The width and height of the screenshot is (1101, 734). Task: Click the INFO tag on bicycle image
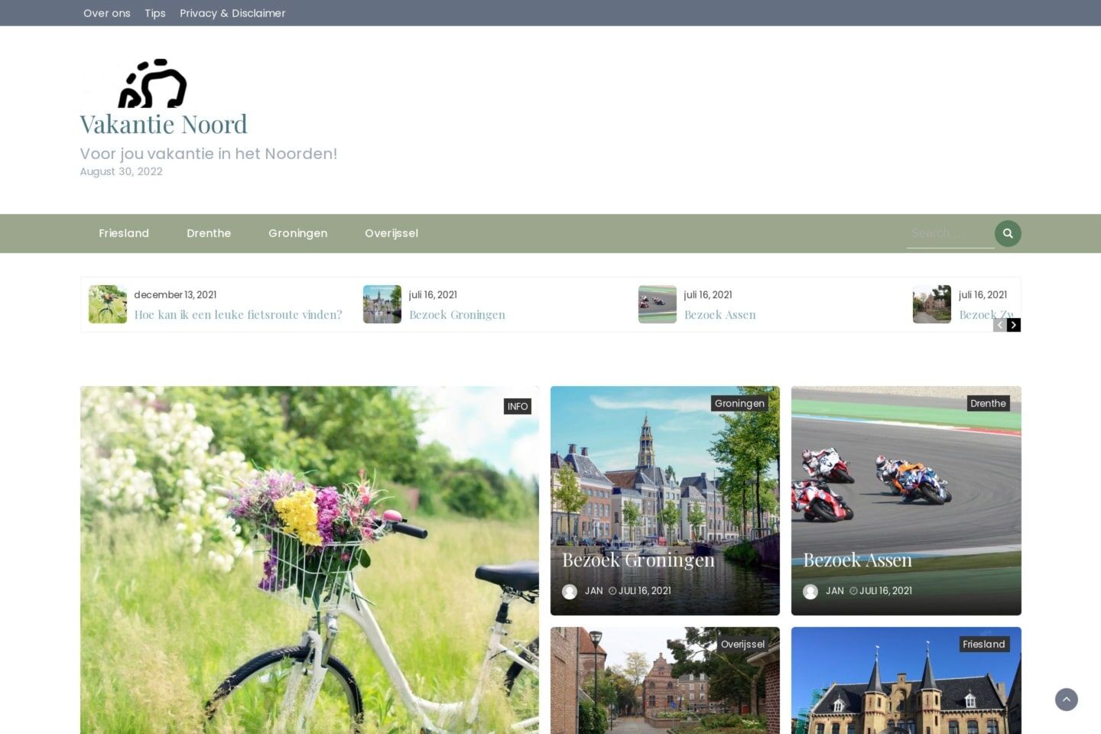518,406
